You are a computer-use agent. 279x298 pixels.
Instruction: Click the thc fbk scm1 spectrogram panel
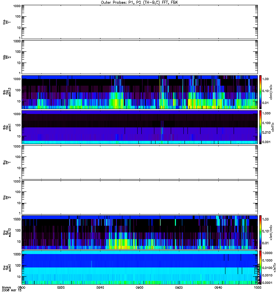click(139, 267)
